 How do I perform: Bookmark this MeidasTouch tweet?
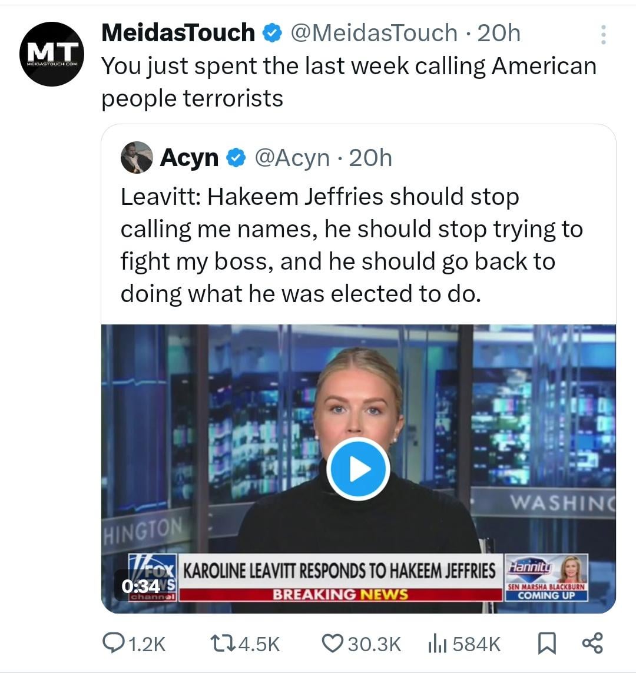click(x=546, y=643)
